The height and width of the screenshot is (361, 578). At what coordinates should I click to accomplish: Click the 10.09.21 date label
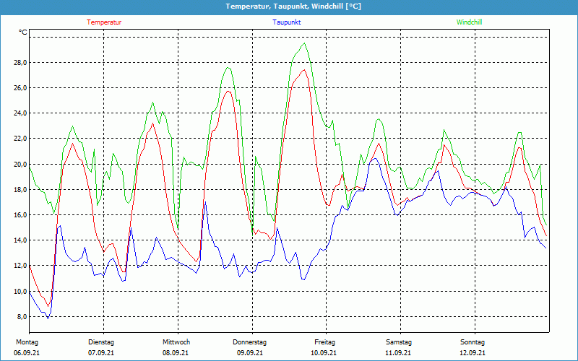(x=324, y=353)
